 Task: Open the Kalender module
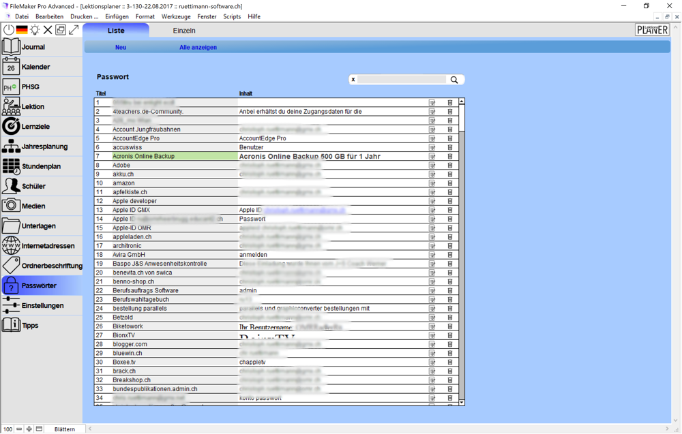tap(42, 67)
